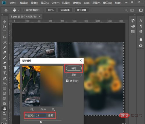Image resolution: width=145 pixels, height=124 pixels.
Task: Select the Pen tool
Action: click(x=4, y=78)
